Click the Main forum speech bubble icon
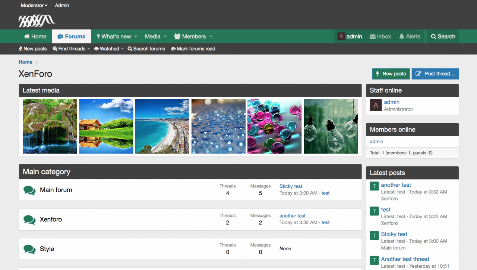Screen dimensions: 477x270 point(29,190)
